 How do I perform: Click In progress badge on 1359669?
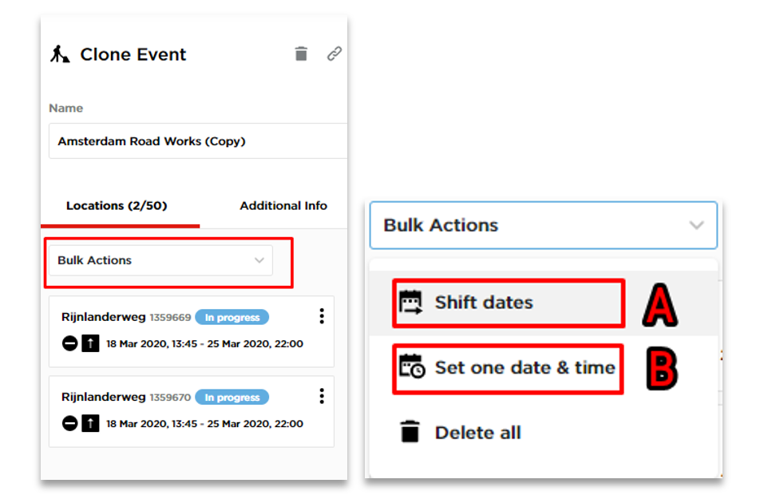pos(232,317)
